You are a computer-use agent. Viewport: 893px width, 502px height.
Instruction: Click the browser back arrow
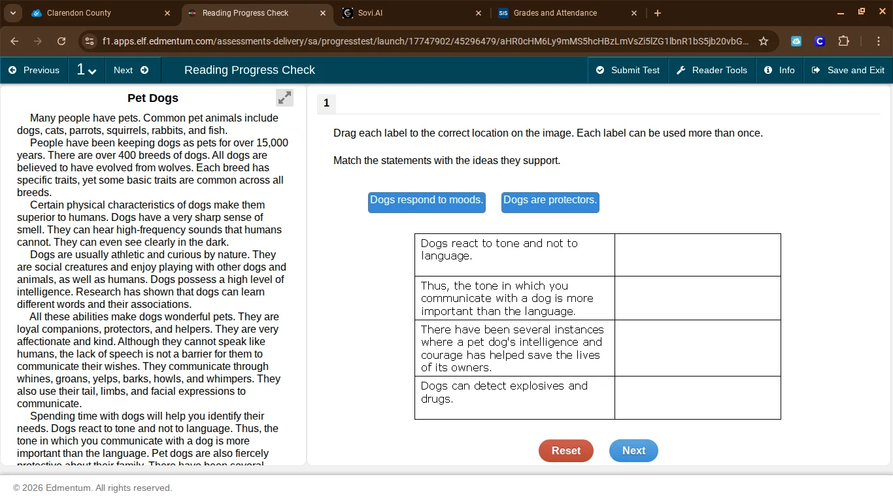coord(14,41)
